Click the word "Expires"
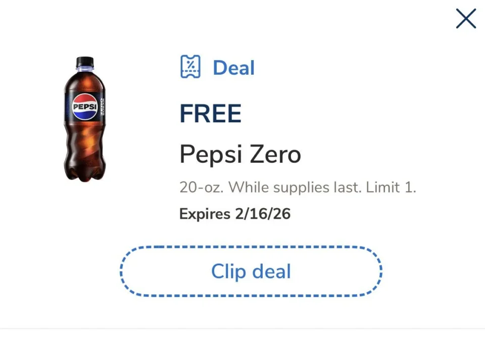This screenshot has width=485, height=337. [204, 214]
